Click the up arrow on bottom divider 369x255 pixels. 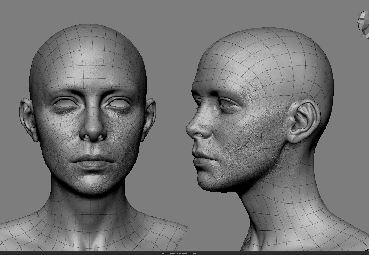click(177, 254)
